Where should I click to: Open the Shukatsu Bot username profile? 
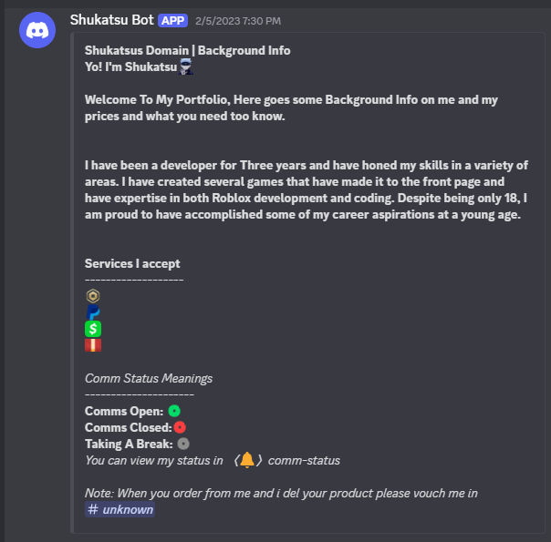[x=111, y=20]
